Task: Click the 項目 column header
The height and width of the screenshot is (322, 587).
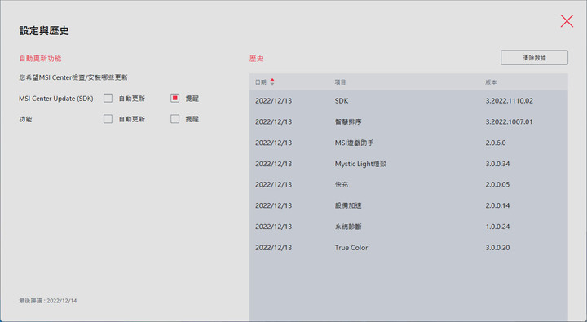Action: pyautogui.click(x=340, y=82)
